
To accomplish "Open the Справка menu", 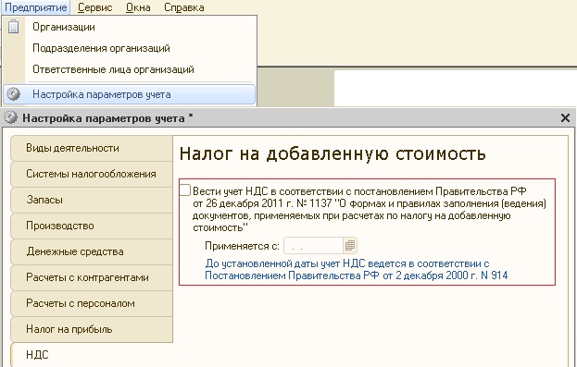I will [184, 7].
